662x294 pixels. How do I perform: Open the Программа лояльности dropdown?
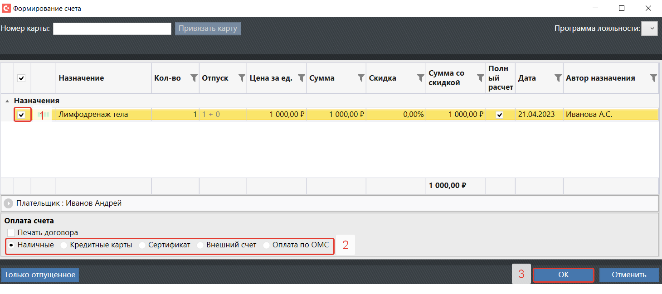coord(649,29)
